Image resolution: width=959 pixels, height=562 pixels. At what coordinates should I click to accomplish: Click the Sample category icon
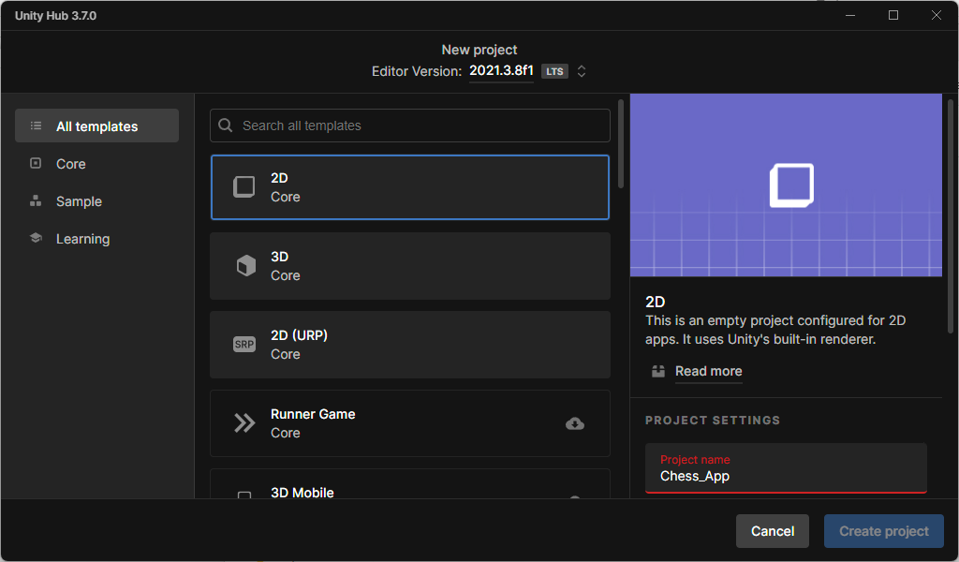pyautogui.click(x=37, y=200)
